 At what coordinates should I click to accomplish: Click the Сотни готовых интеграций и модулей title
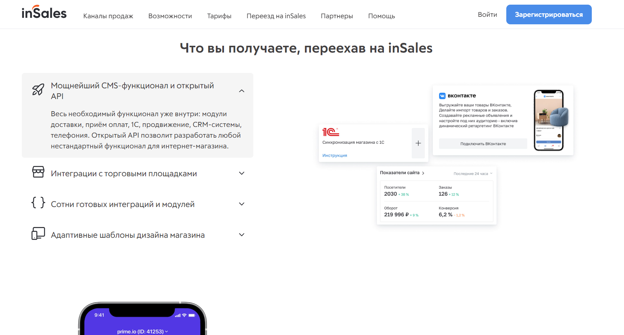[123, 204]
